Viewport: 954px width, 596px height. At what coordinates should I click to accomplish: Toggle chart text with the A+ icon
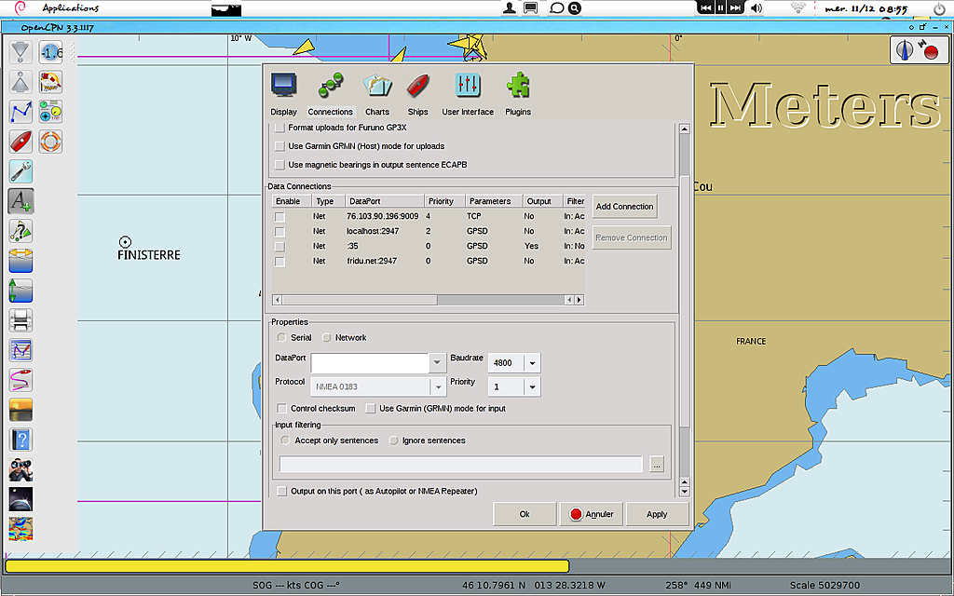[20, 201]
